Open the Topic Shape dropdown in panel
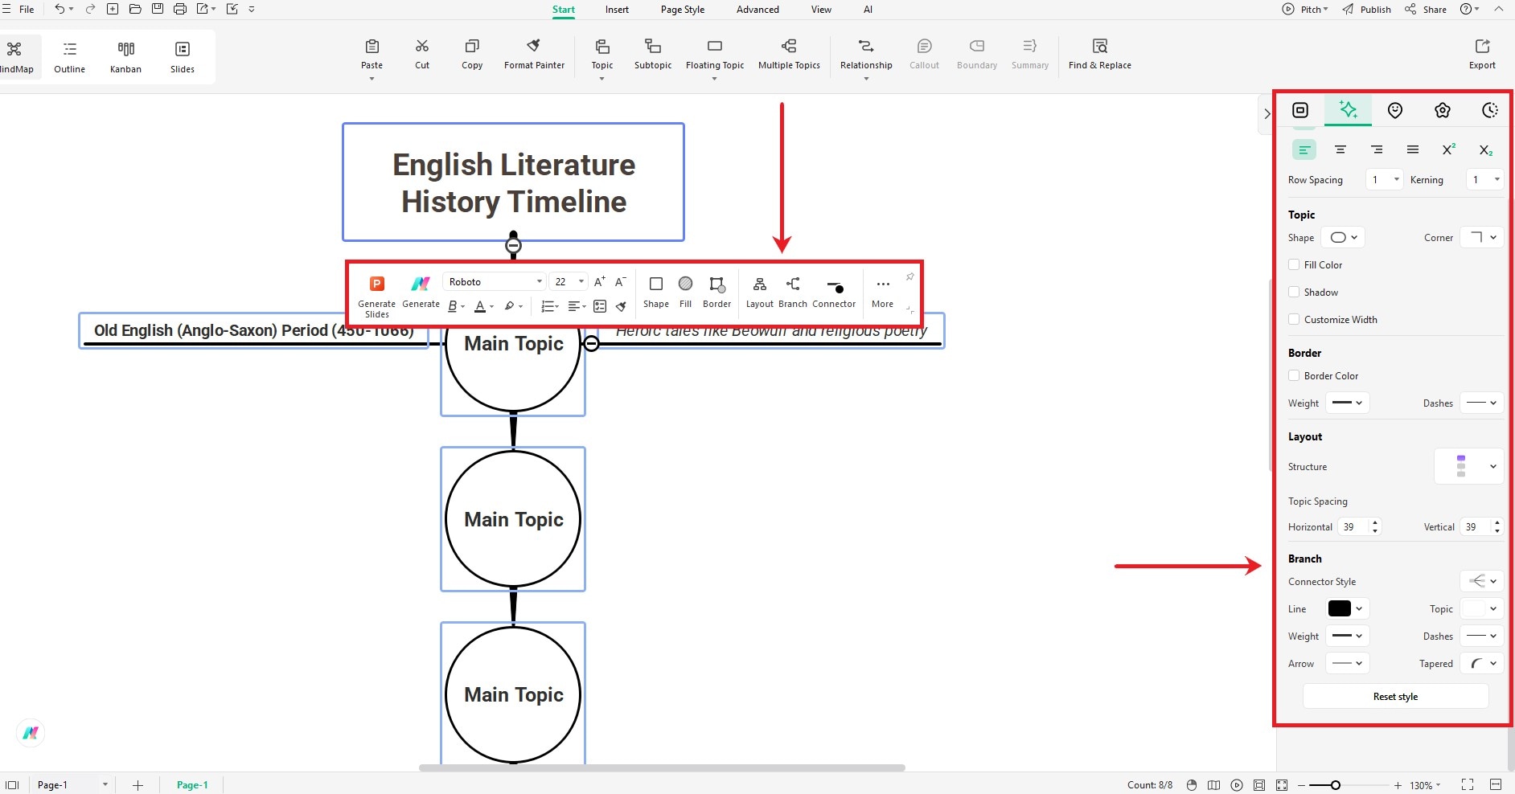This screenshot has height=794, width=1515. tap(1344, 237)
